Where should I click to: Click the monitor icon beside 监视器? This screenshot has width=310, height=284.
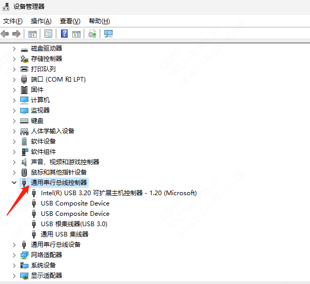[24, 111]
